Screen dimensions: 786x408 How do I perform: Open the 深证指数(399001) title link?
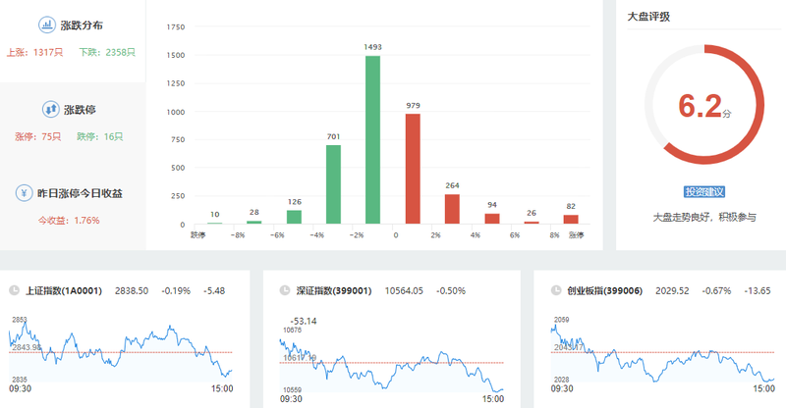coord(336,291)
